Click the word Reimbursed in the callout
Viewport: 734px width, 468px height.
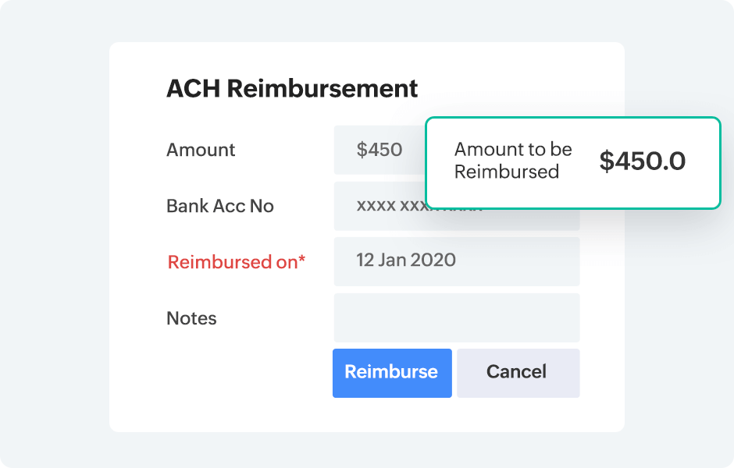click(507, 172)
